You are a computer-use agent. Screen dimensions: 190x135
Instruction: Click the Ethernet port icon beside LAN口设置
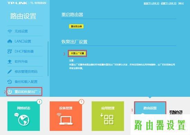(x=10, y=42)
